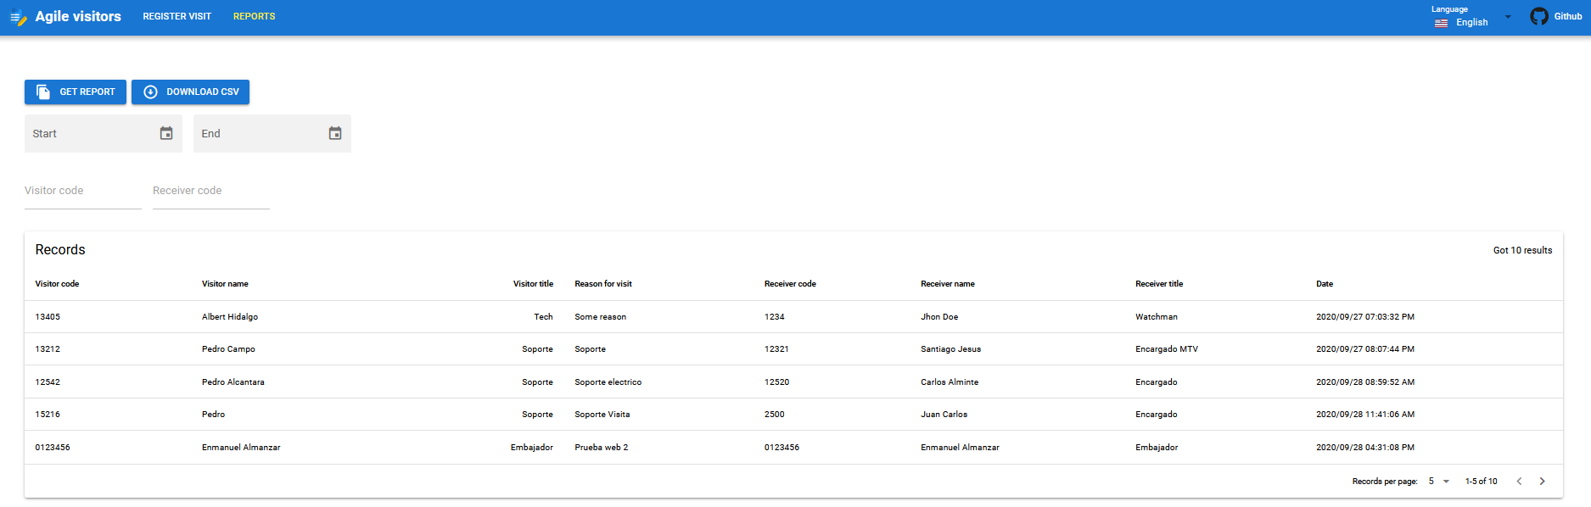Click the Download CSV button
Image resolution: width=1591 pixels, height=507 pixels.
(190, 92)
